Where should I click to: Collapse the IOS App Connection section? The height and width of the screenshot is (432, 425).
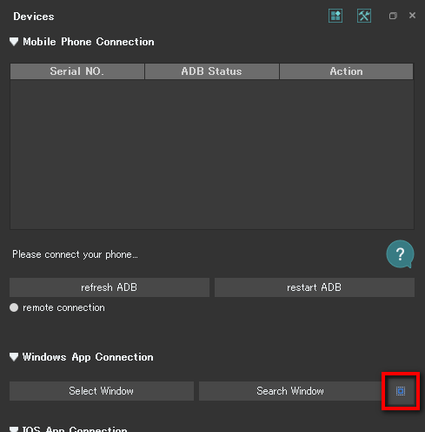(x=14, y=429)
